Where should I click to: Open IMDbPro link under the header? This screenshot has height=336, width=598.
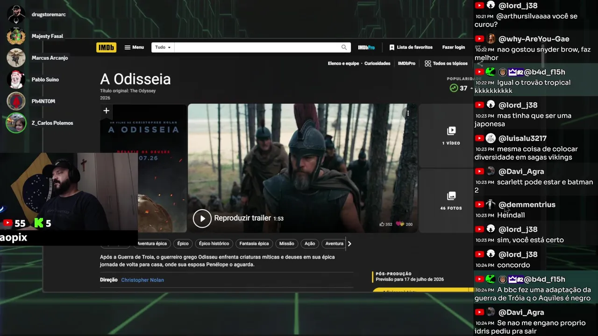[x=406, y=63]
